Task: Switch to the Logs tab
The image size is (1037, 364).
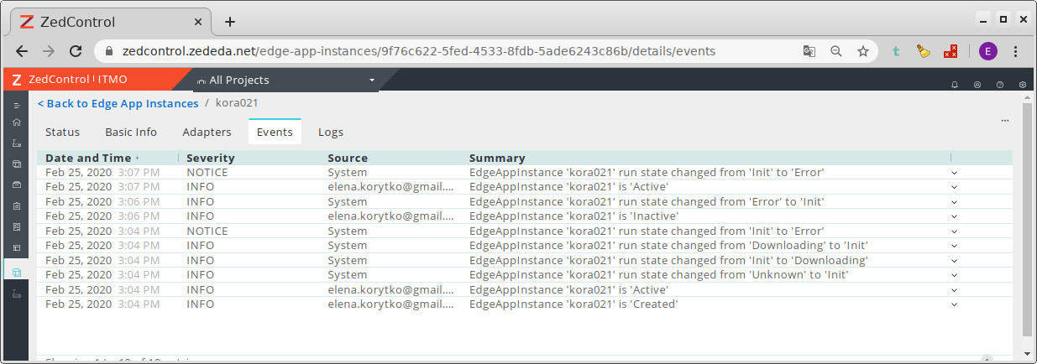Action: coord(330,132)
